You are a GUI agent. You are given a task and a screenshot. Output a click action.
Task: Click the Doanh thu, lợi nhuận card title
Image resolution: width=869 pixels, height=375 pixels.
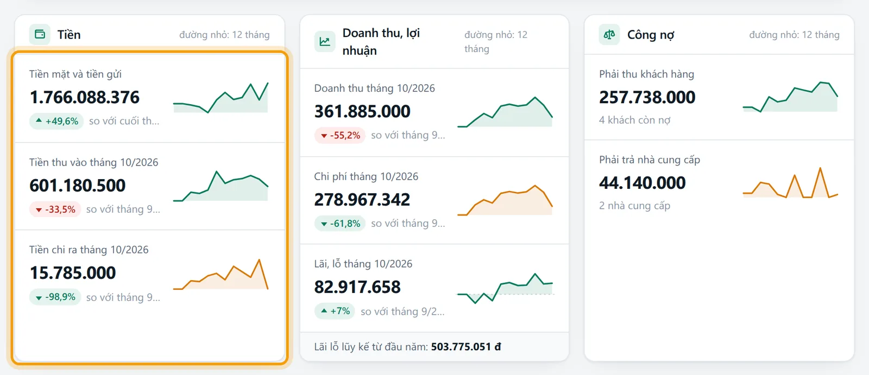point(381,42)
